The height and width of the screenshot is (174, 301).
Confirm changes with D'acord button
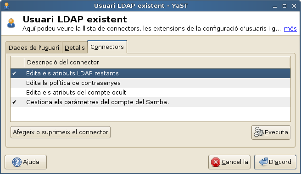tap(275, 162)
